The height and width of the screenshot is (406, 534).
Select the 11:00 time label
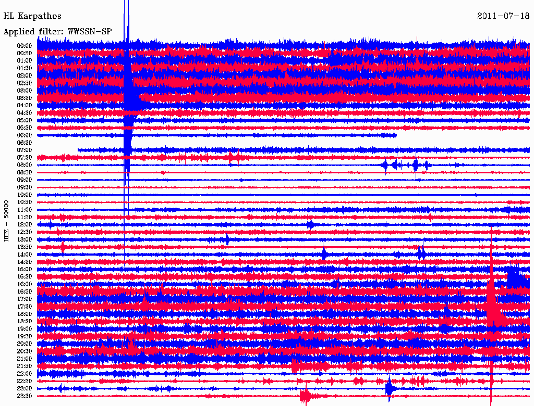coord(25,209)
